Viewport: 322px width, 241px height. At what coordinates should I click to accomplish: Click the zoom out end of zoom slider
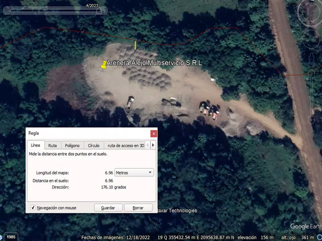[x=311, y=119]
